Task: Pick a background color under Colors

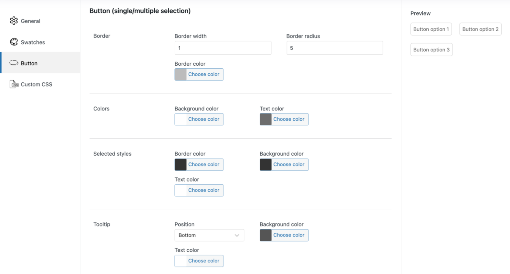Action: (204, 119)
